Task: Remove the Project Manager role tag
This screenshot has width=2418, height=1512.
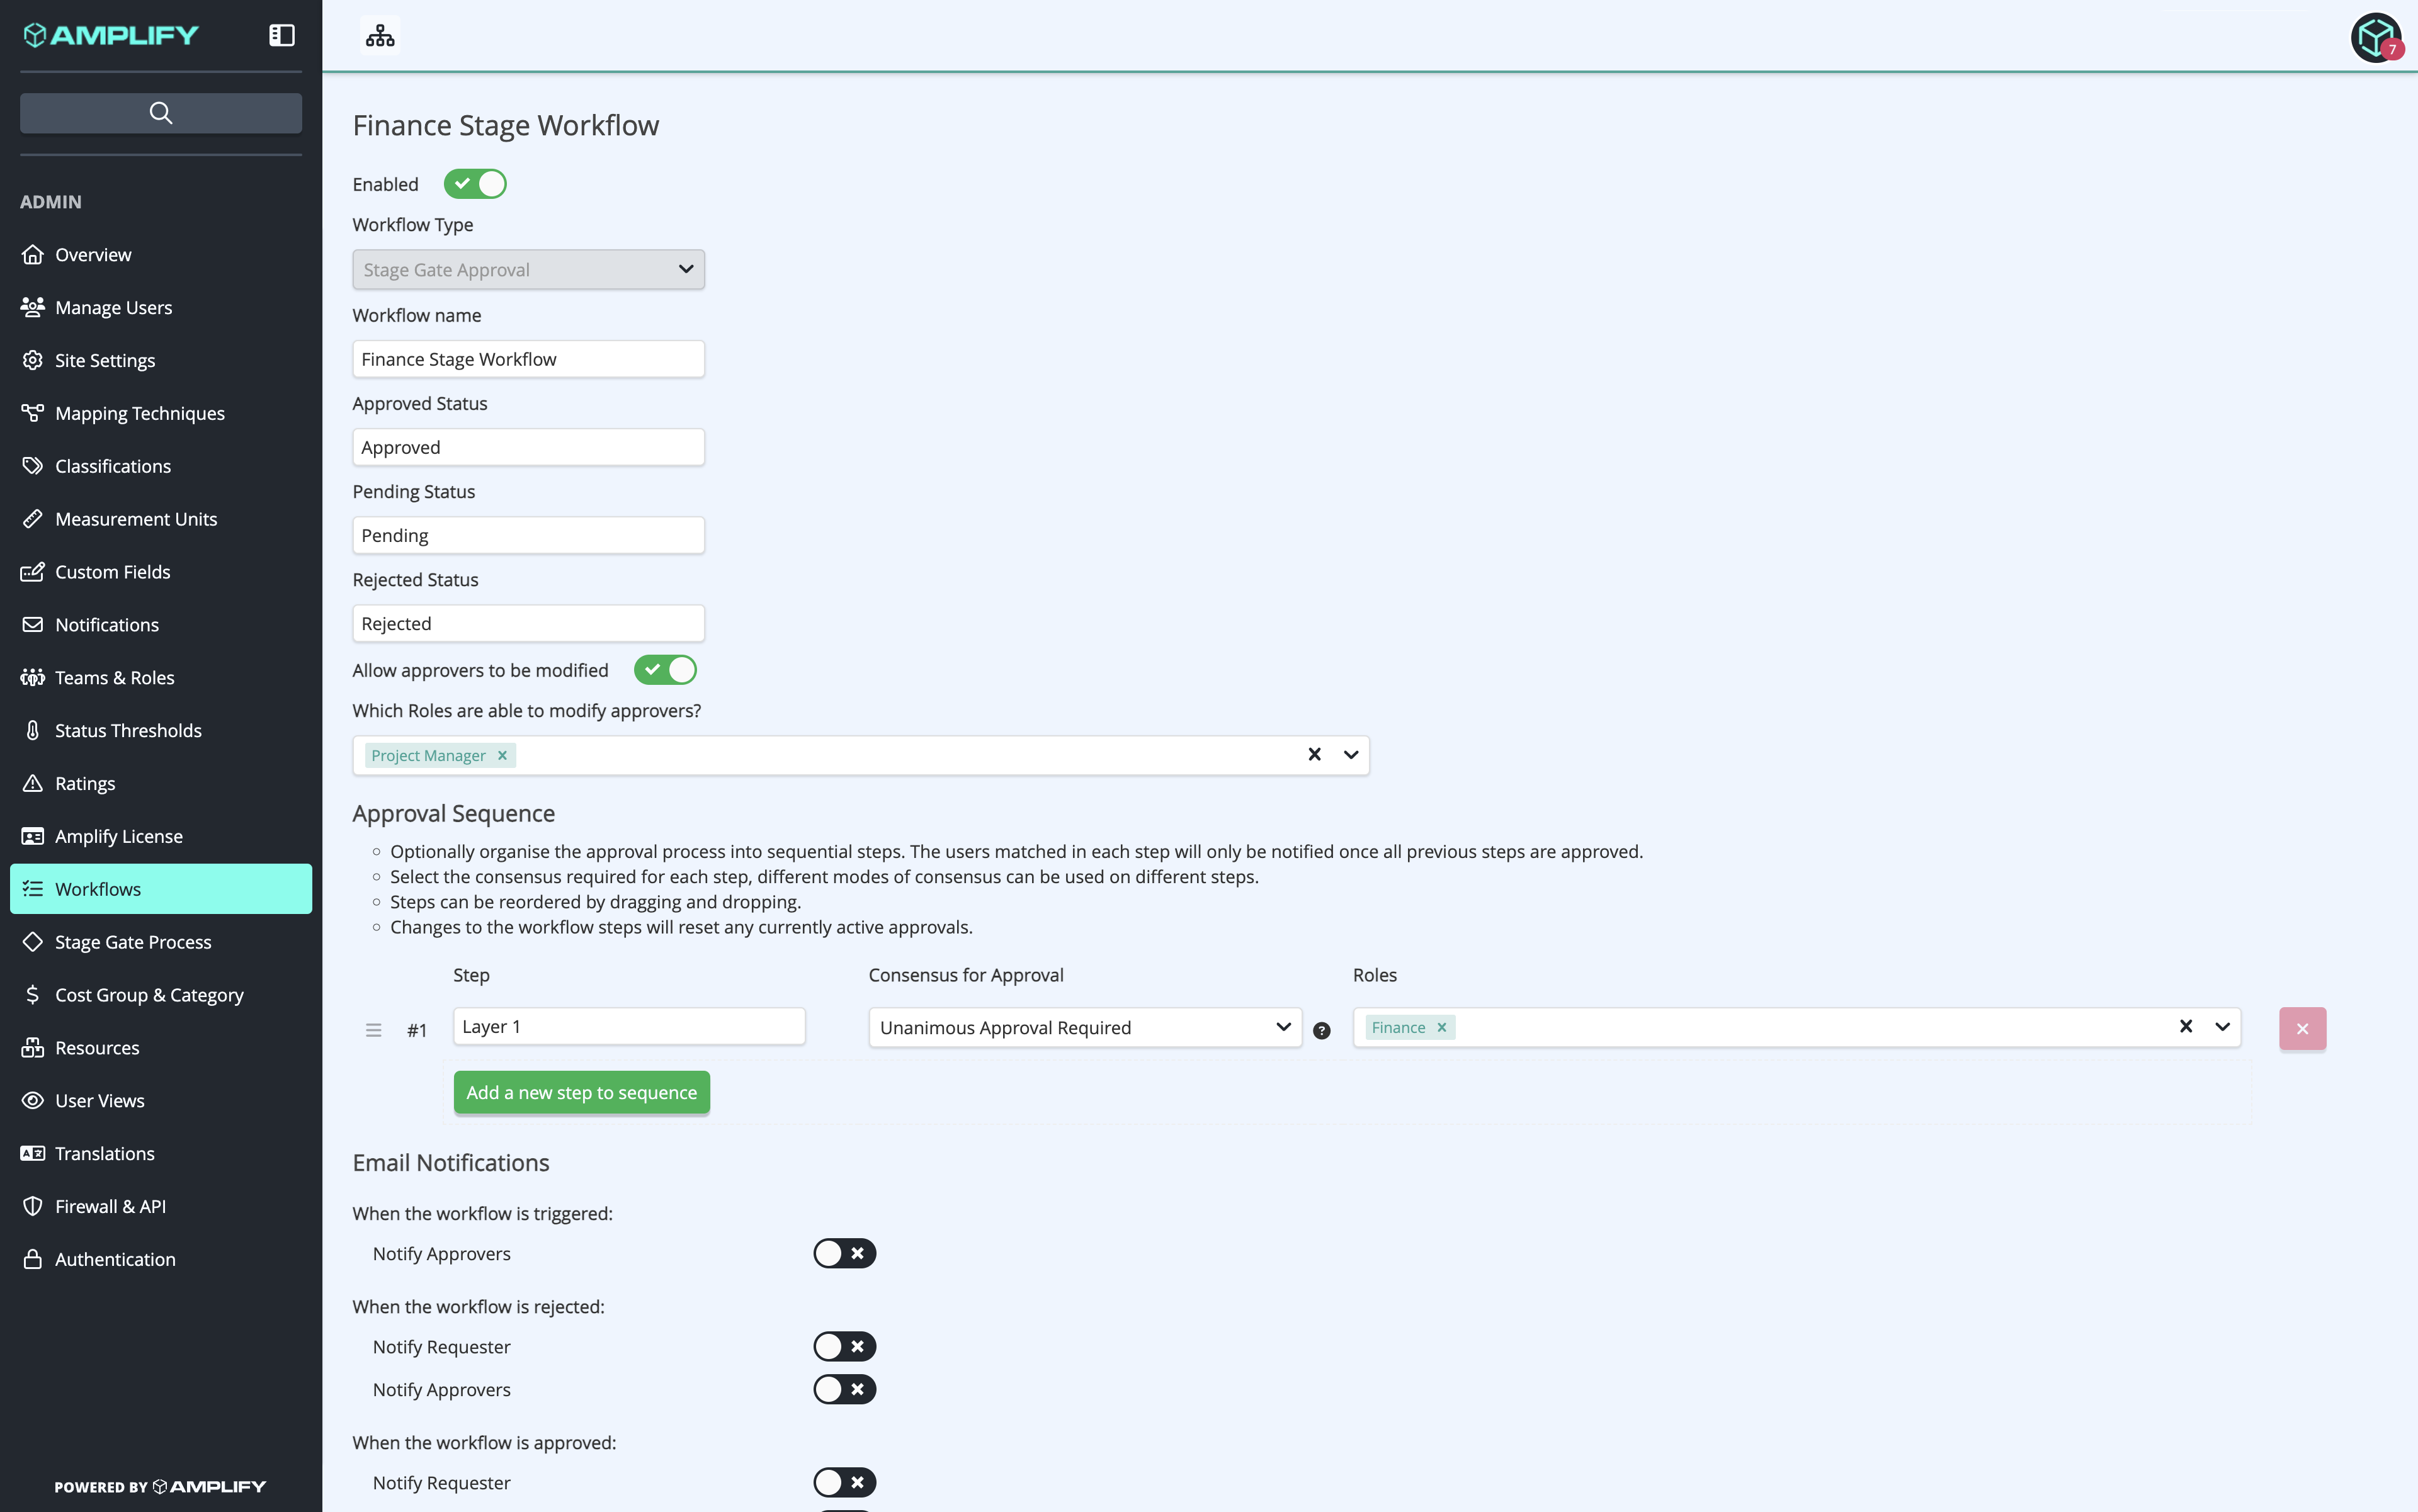Action: click(502, 756)
